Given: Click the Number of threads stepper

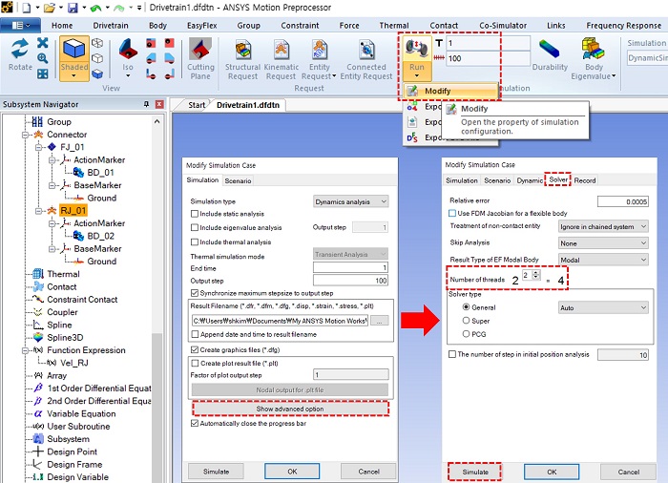Looking at the screenshot, I should (536, 275).
